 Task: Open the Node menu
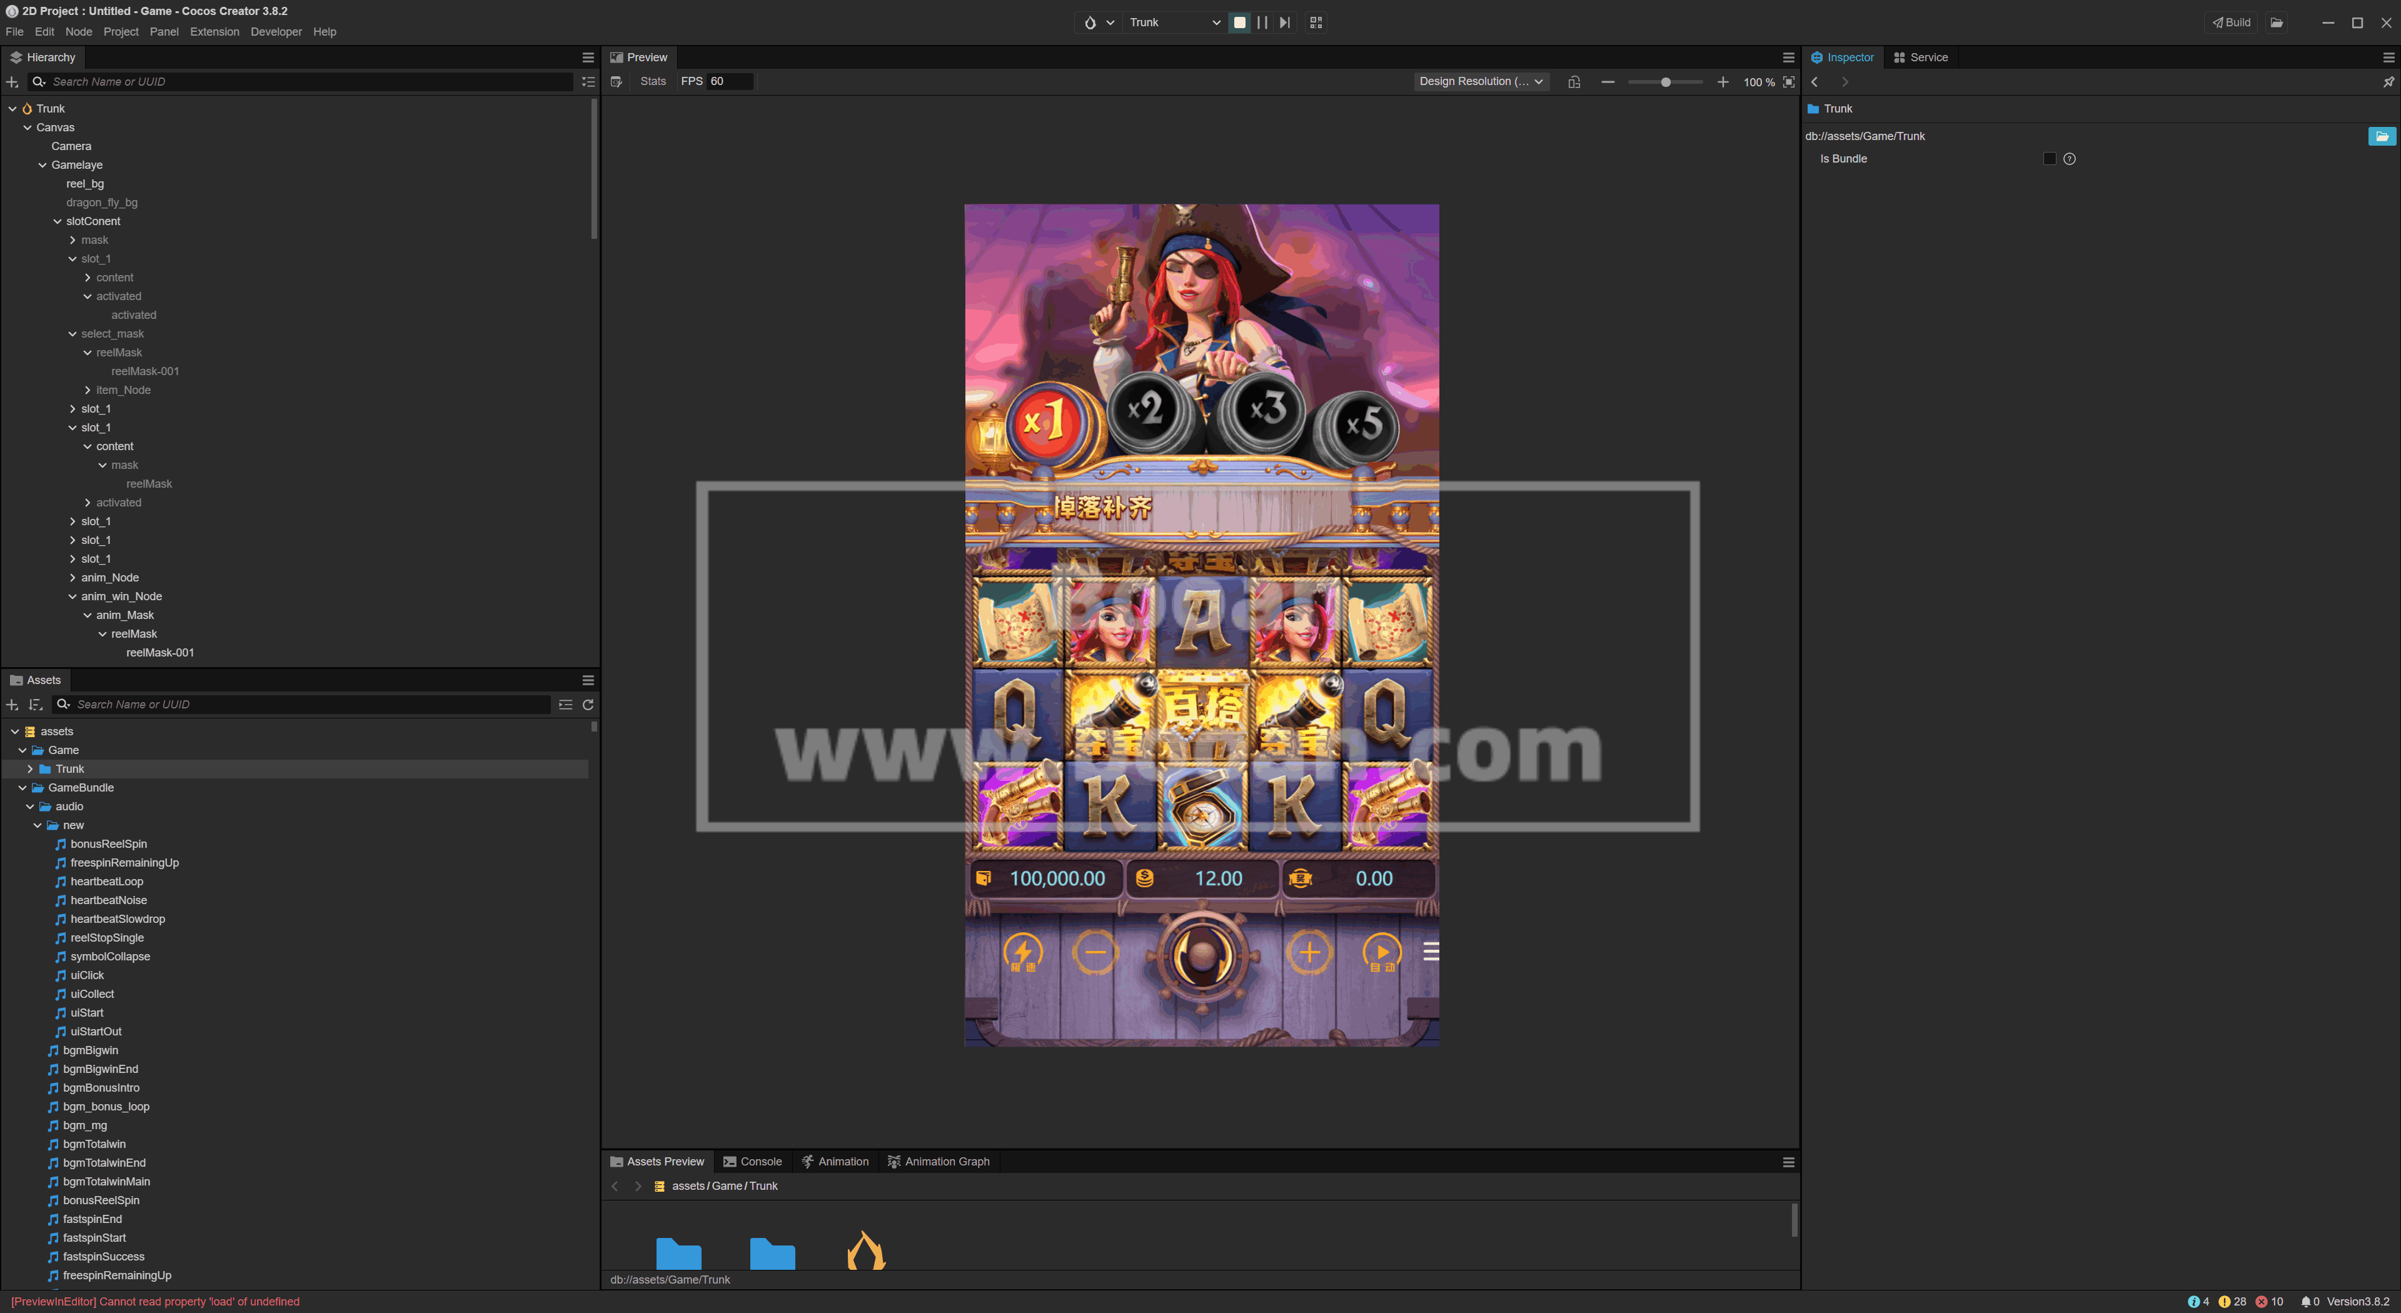click(x=78, y=32)
